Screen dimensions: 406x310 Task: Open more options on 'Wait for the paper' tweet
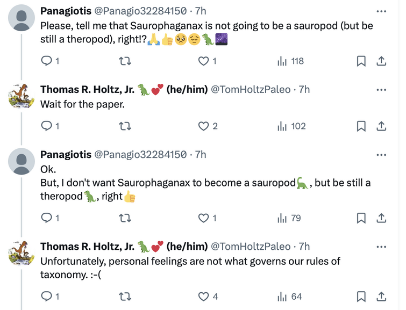click(x=381, y=90)
